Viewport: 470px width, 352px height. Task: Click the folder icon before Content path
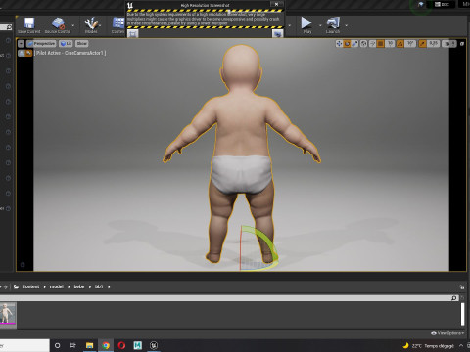(x=16, y=286)
